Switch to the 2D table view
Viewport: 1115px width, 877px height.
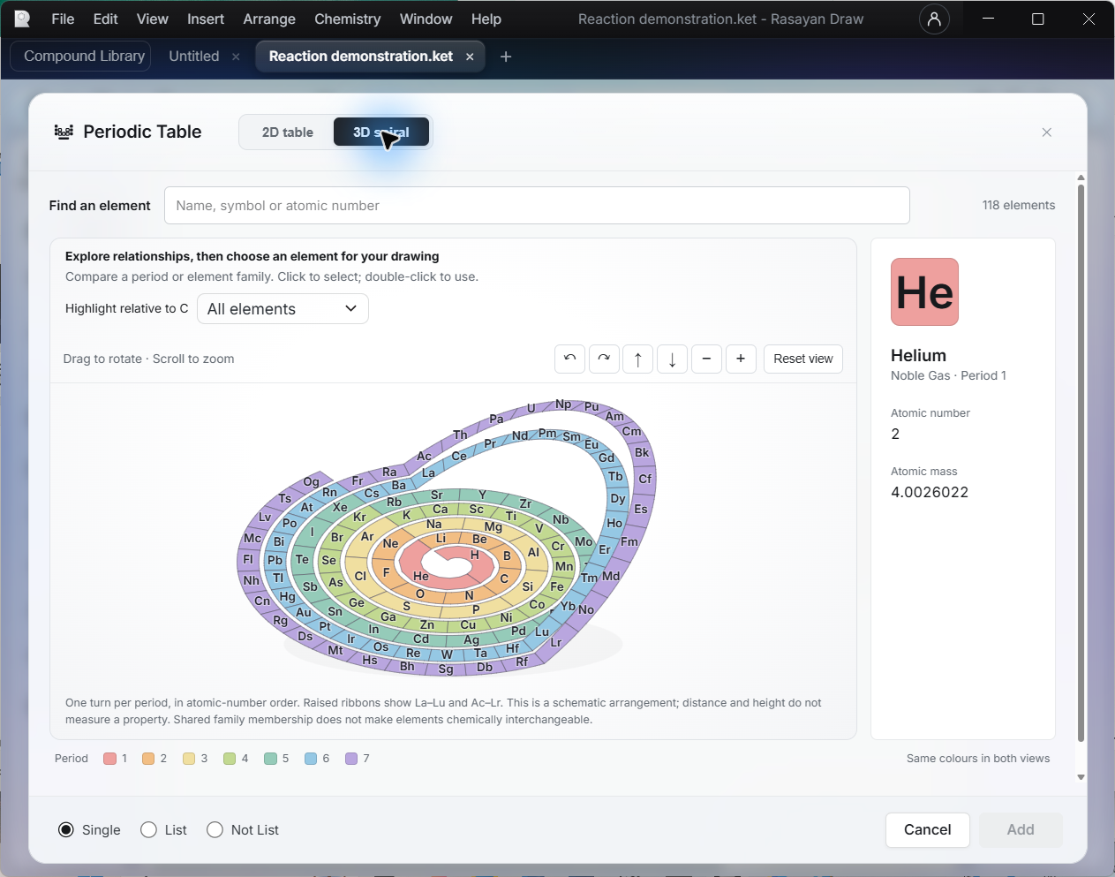point(288,132)
